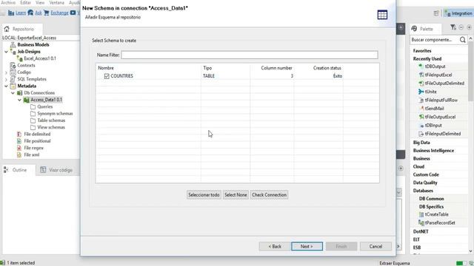This screenshot has width=474, height=266.
Task: Click the Column number header
Action: [x=276, y=68]
